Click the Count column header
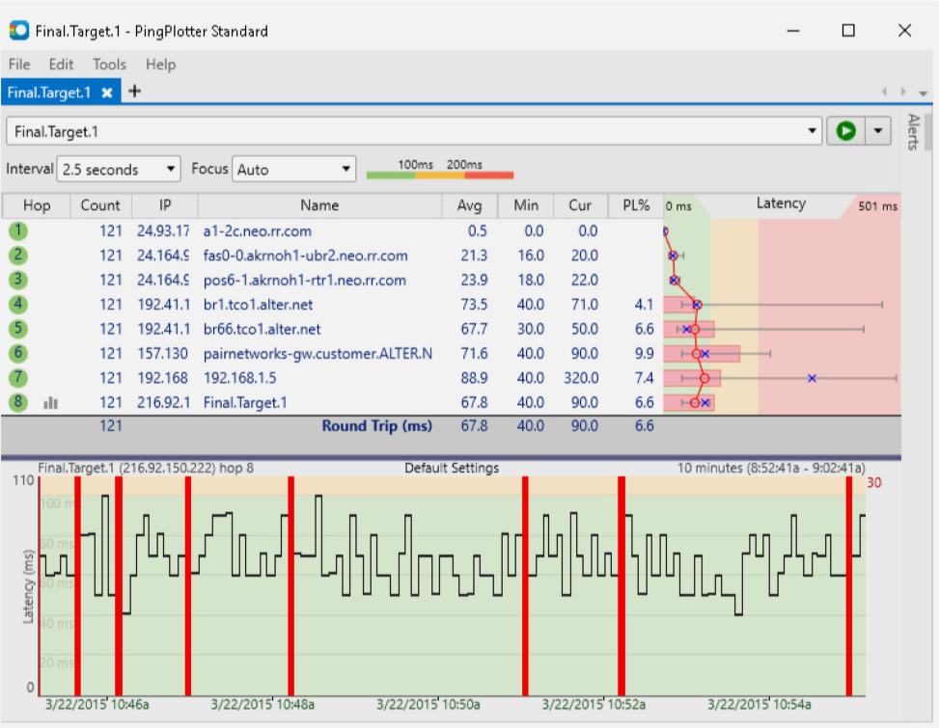This screenshot has width=939, height=728. pyautogui.click(x=100, y=205)
